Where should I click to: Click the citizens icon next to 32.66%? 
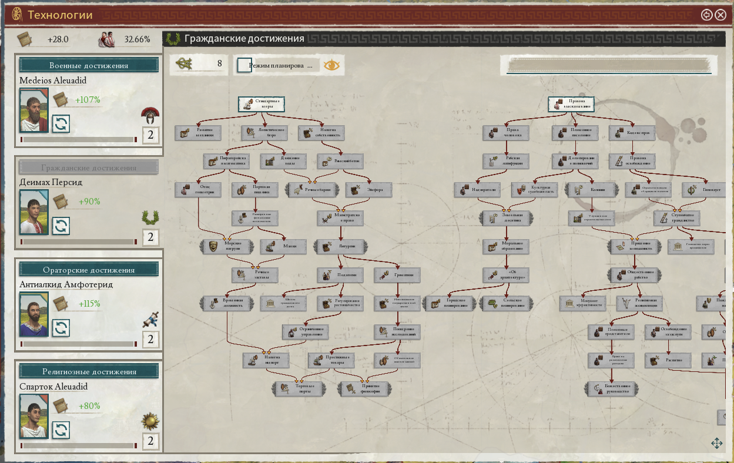pos(106,39)
